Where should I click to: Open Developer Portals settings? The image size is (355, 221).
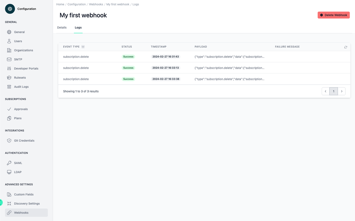26,68
